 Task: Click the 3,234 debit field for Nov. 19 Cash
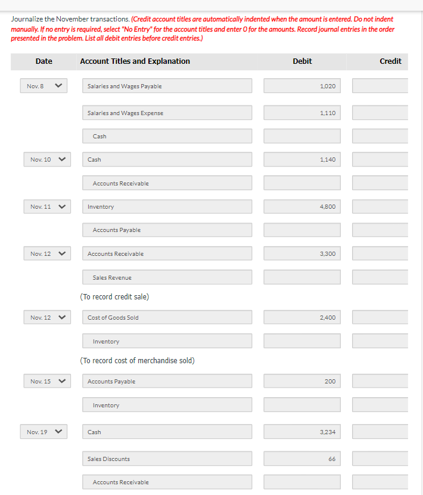coord(301,431)
